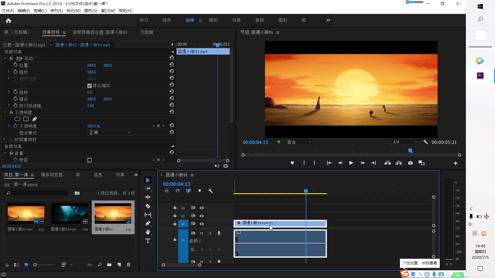The height and width of the screenshot is (278, 495).
Task: Select the Pen tool in tools panel
Action: pos(148,223)
